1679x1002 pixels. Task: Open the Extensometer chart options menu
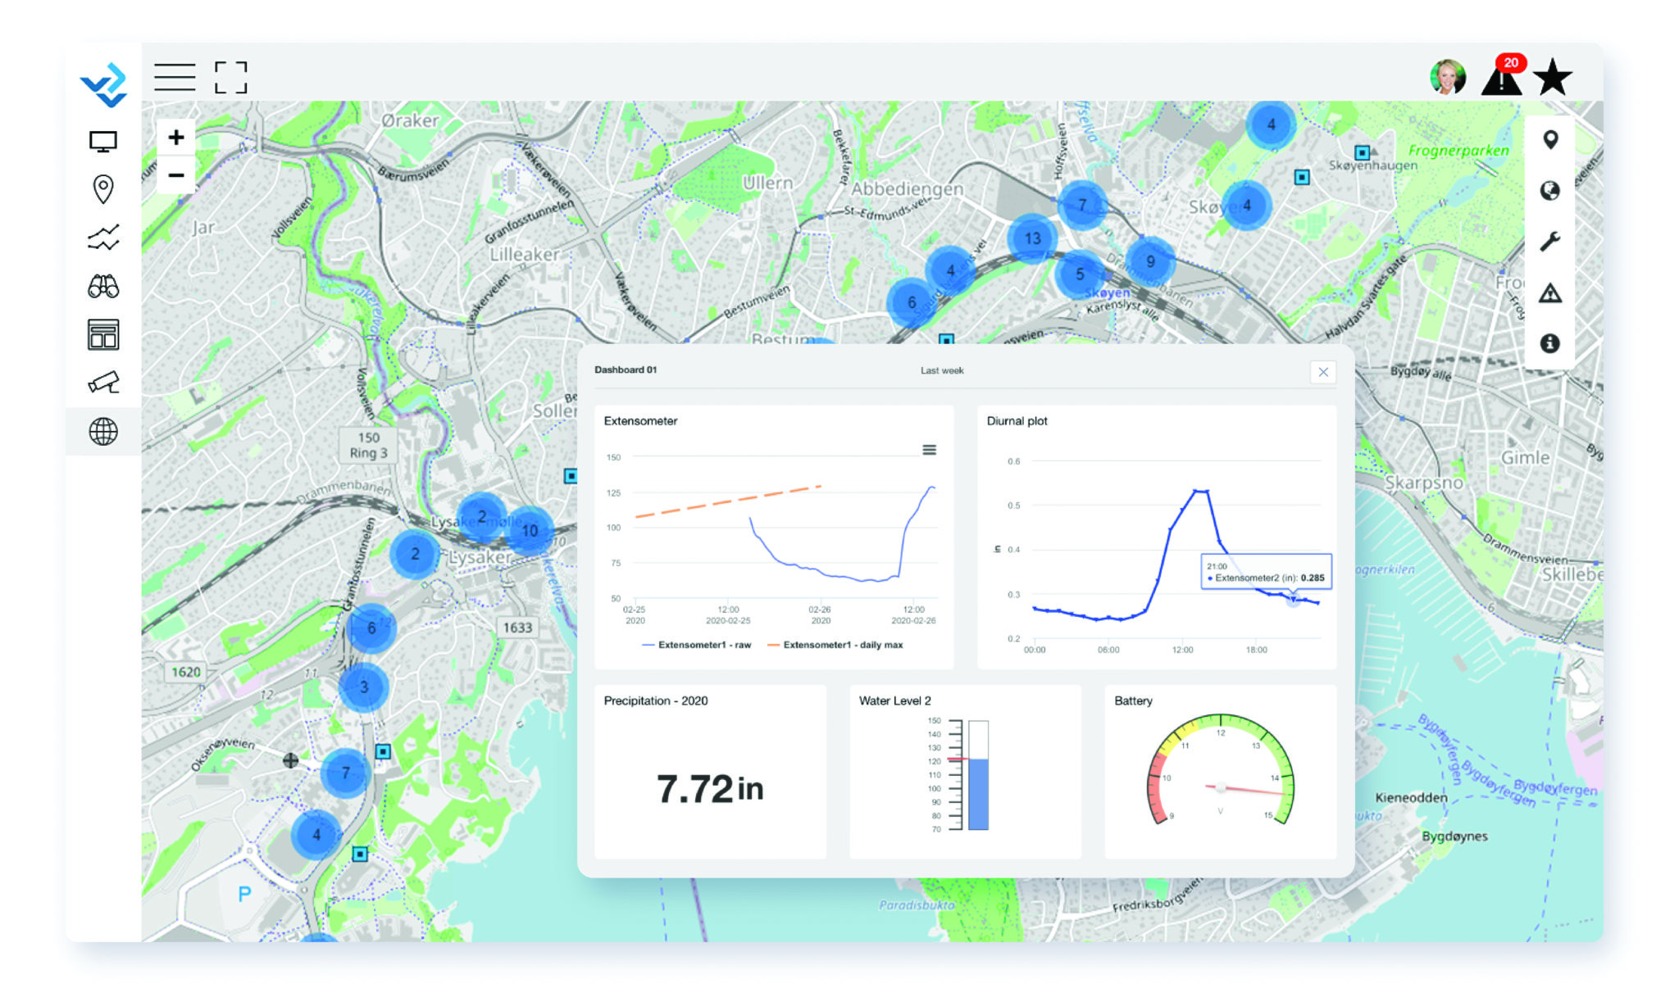[x=927, y=450]
